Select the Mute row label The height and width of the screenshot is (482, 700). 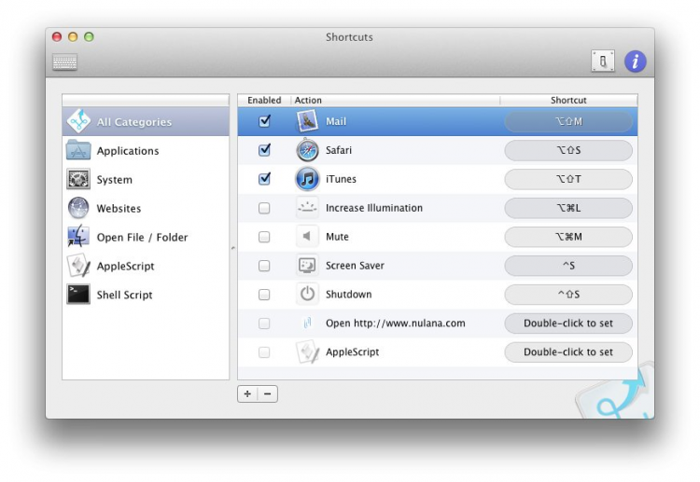[x=337, y=237]
